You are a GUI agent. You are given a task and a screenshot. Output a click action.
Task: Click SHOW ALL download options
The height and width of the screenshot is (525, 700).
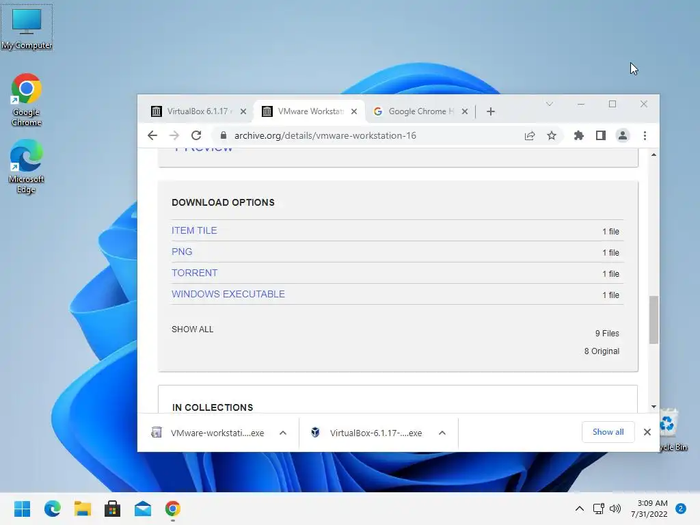[192, 329]
